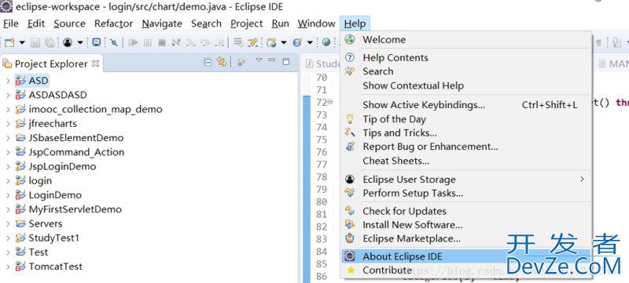Open the Edit menu
Screen dimensions: 629x283
(35, 24)
